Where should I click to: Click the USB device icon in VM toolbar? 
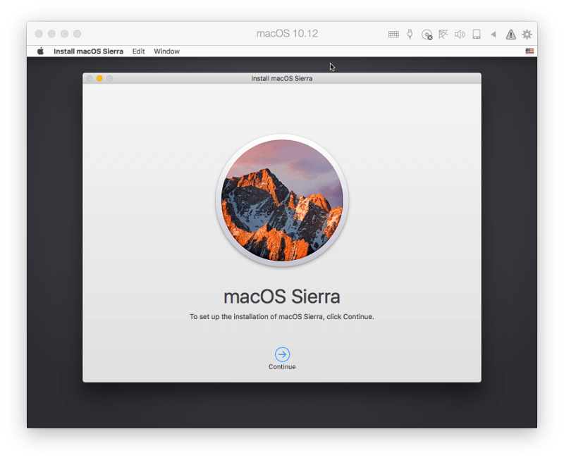coord(410,34)
